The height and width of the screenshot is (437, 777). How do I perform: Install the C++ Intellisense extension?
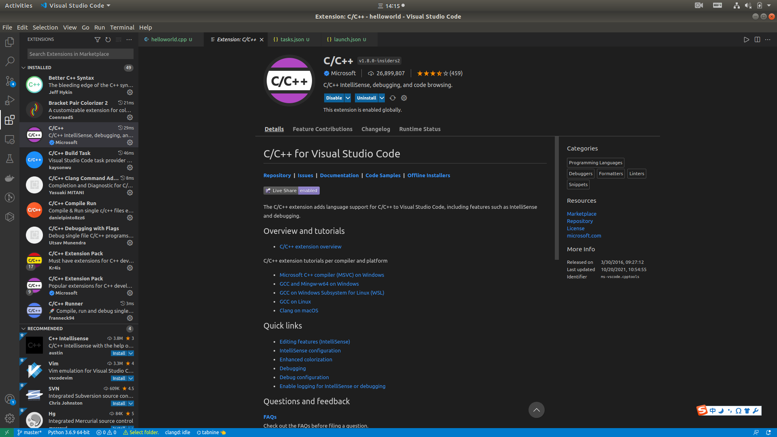(x=119, y=353)
